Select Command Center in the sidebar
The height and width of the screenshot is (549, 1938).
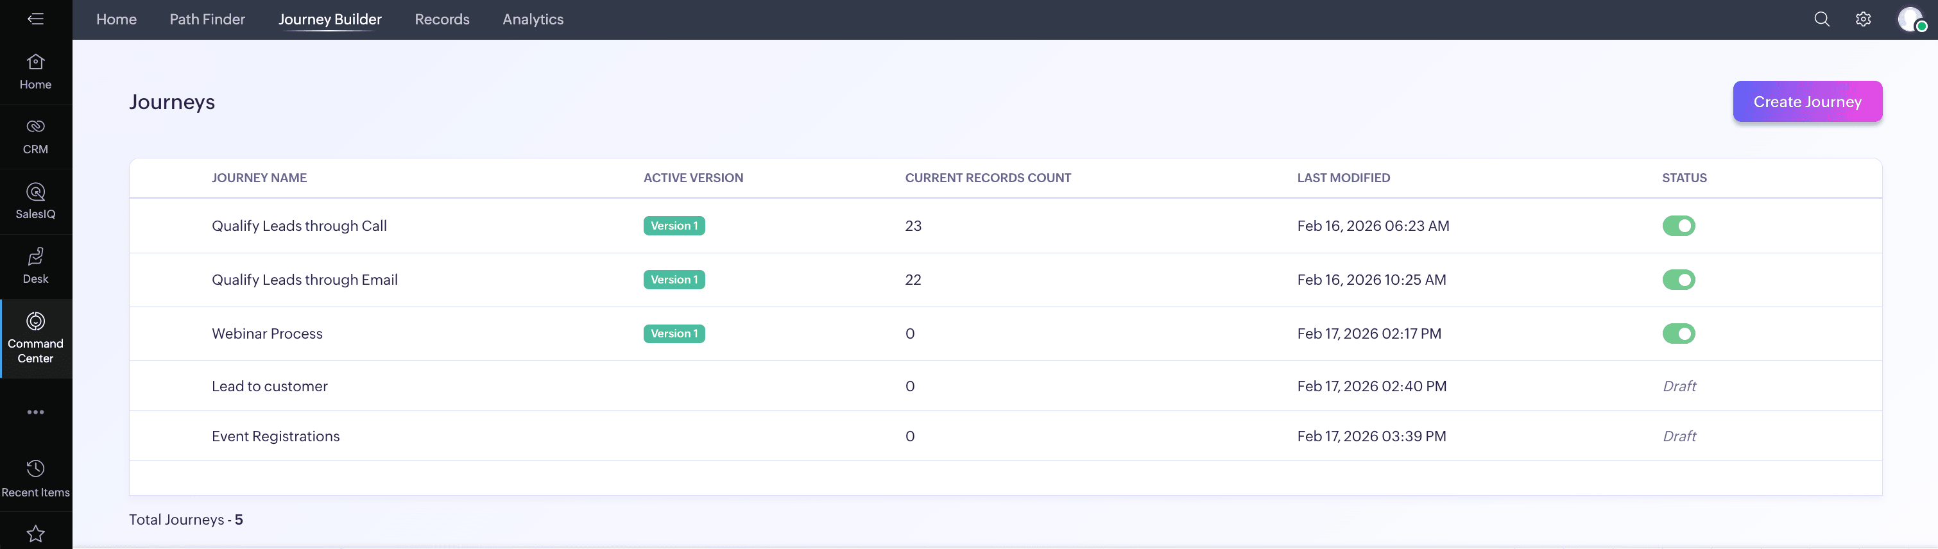[x=35, y=337]
